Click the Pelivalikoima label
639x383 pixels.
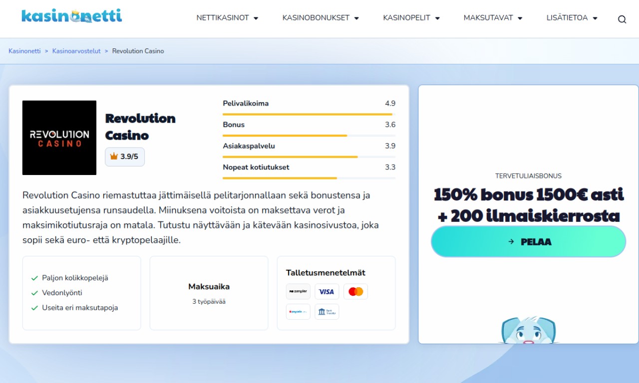click(x=246, y=103)
